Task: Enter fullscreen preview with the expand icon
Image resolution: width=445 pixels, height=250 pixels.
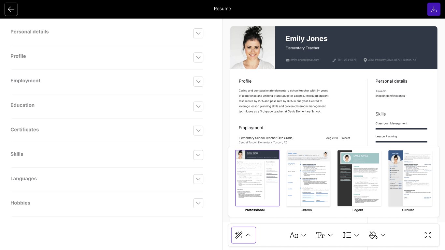Action: pos(428,235)
